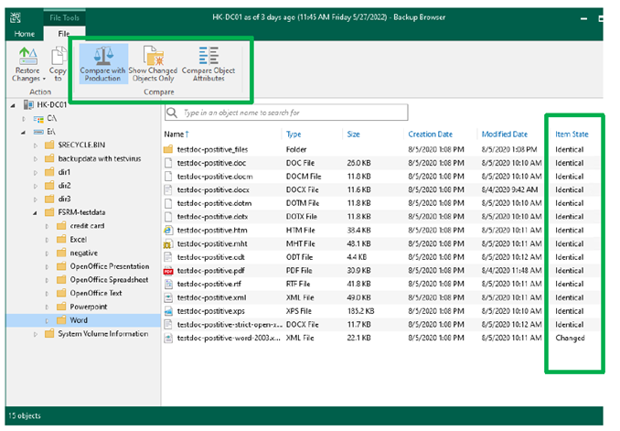Click the MHT file icon of testdoc-postitive.mht
The height and width of the screenshot is (431, 620).
tap(168, 244)
